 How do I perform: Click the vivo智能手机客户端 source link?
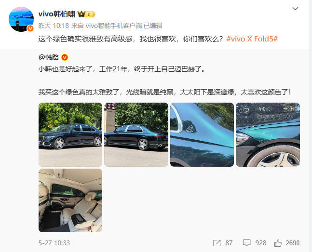114,26
